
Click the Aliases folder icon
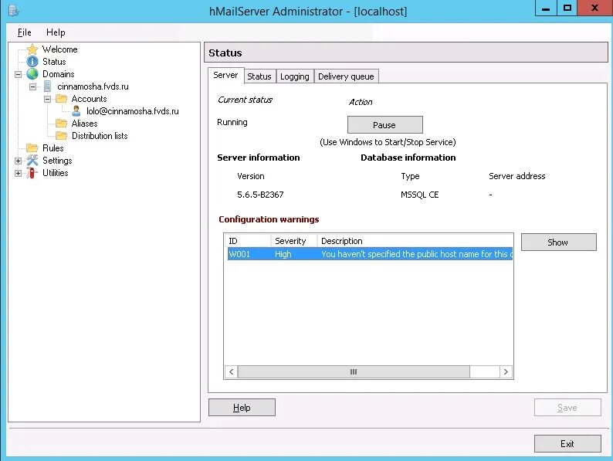62,124
